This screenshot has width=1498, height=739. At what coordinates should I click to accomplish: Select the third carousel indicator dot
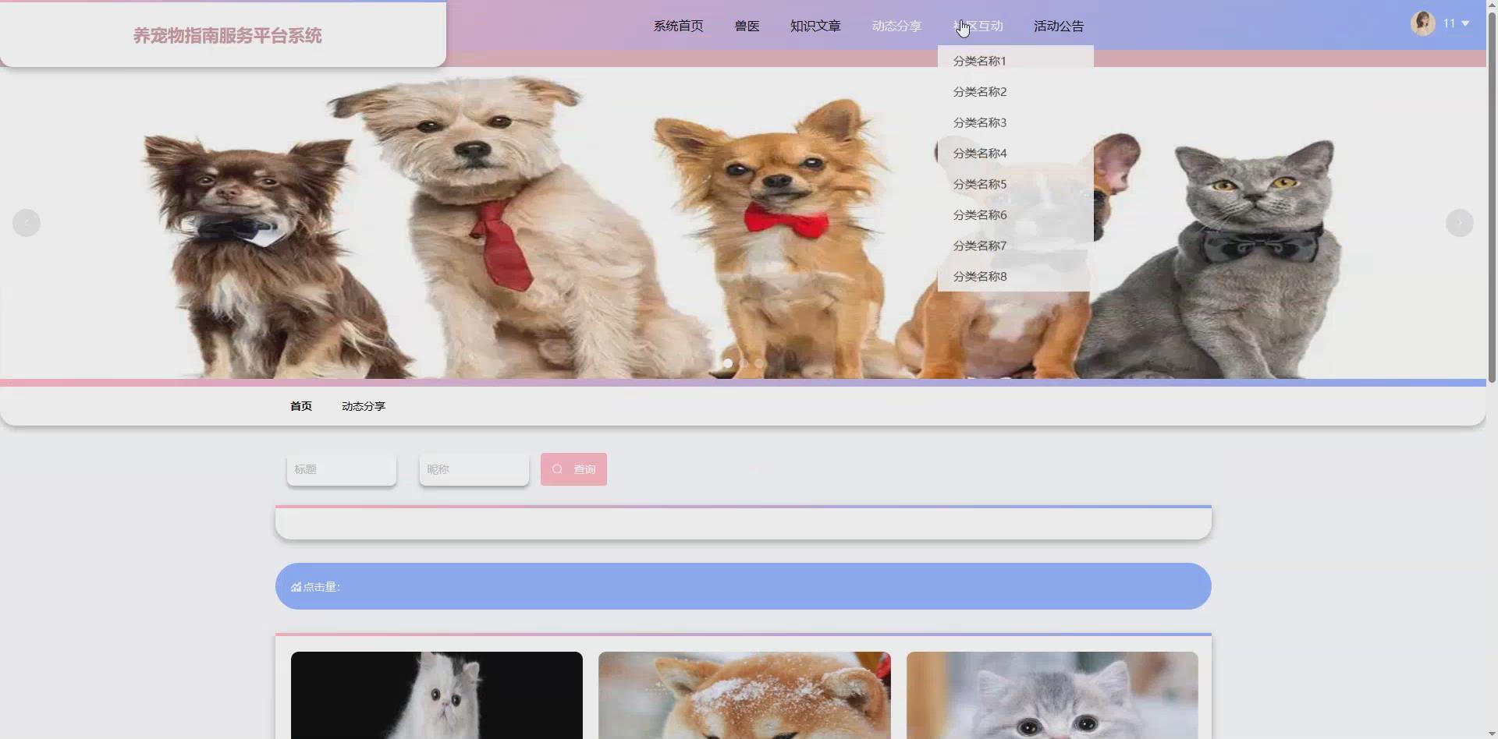click(x=758, y=362)
